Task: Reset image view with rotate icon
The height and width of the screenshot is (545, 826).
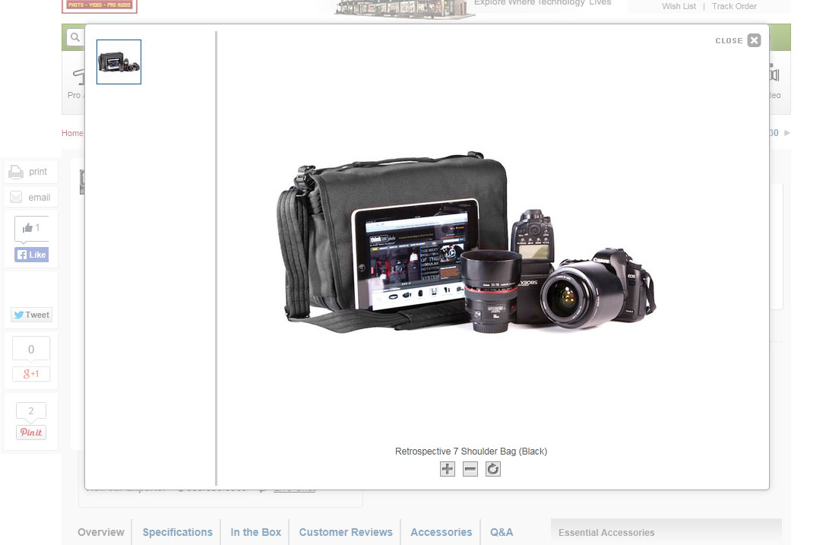Action: point(493,469)
